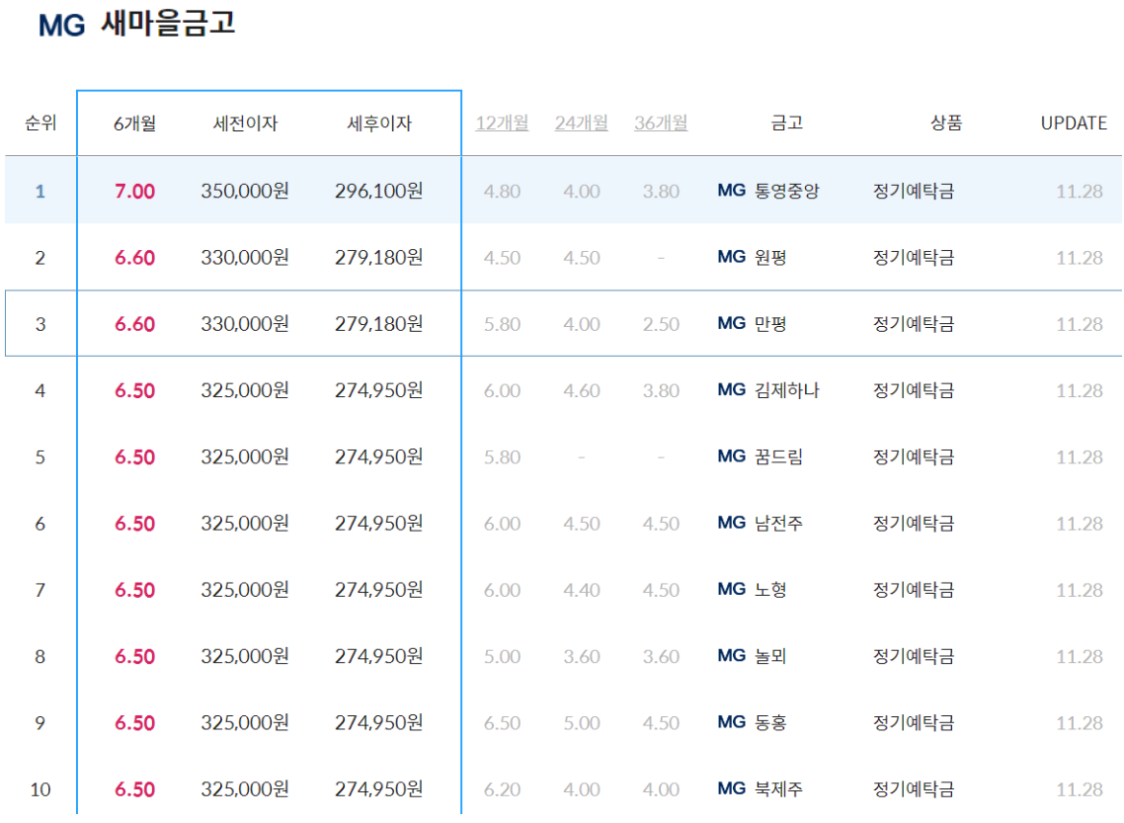Open MG 노형 bank link
Viewport: 1124px width, 823px height.
(752, 589)
